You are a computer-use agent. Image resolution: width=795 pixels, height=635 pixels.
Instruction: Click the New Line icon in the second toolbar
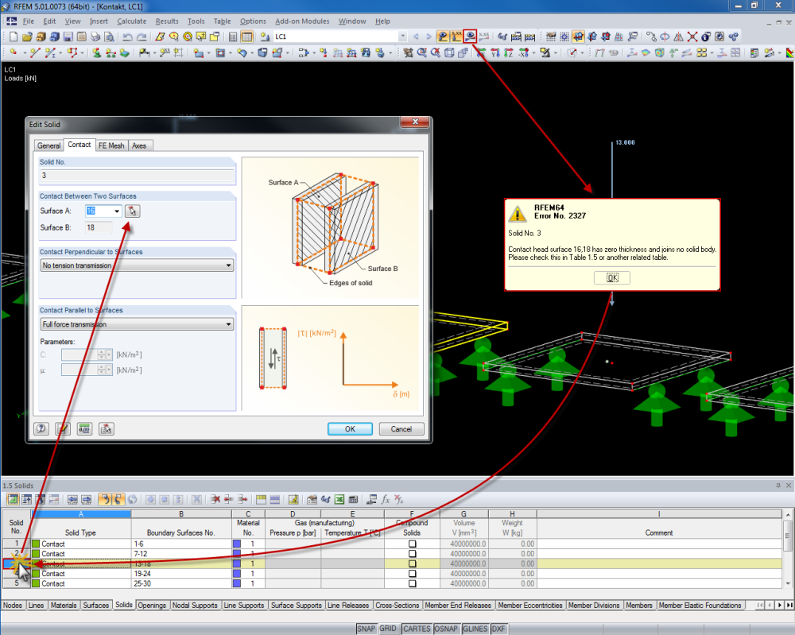click(x=34, y=52)
